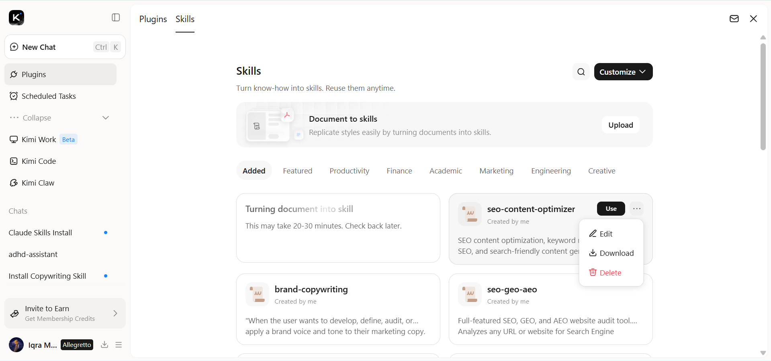Open the seo-content-optimizer skill title
This screenshot has height=361, width=771.
531,209
